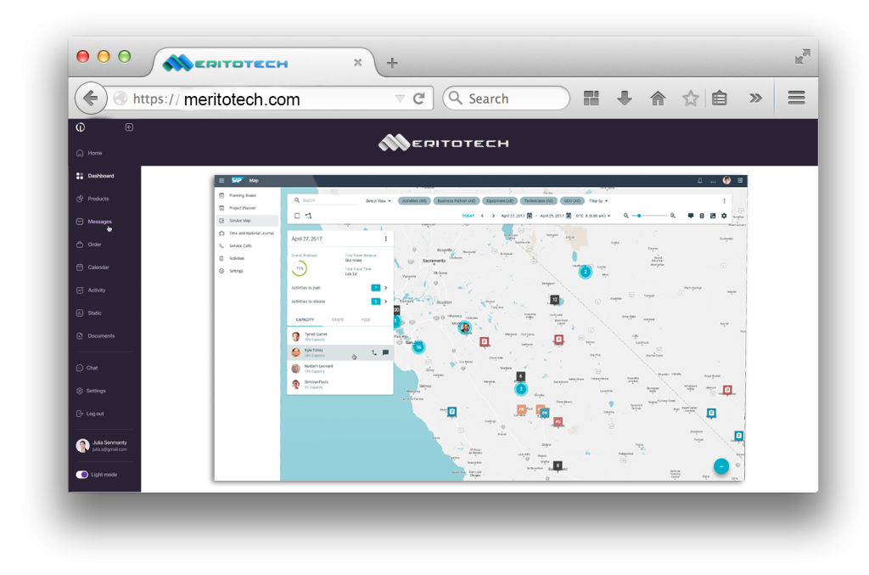Open Home in the sidebar

[x=89, y=153]
